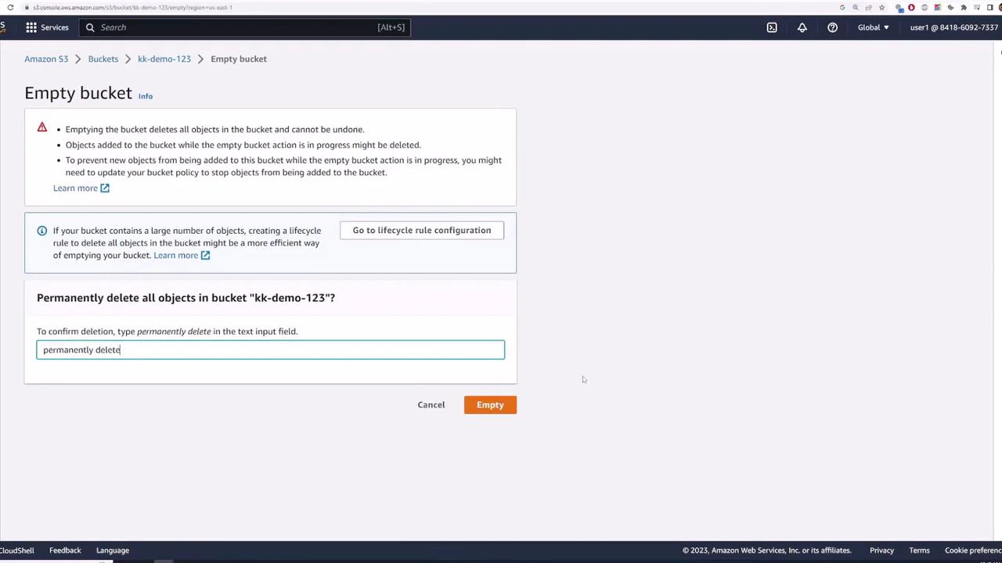Navigate to Buckets via the breadcrumb
The height and width of the screenshot is (563, 1002).
tap(103, 59)
